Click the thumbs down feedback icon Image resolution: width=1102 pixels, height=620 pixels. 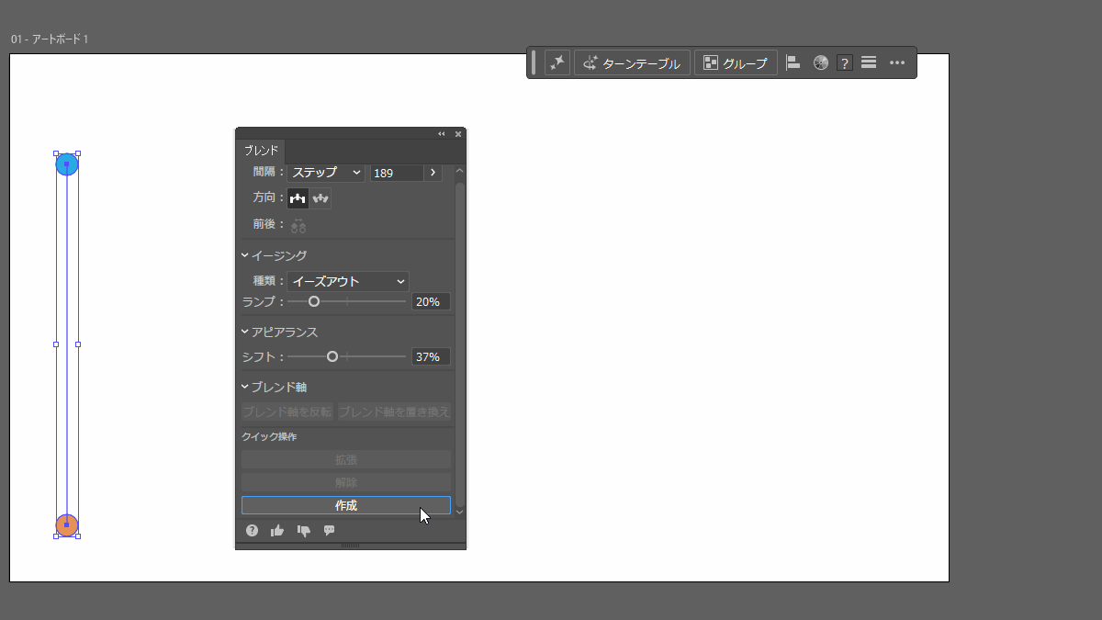tap(303, 531)
